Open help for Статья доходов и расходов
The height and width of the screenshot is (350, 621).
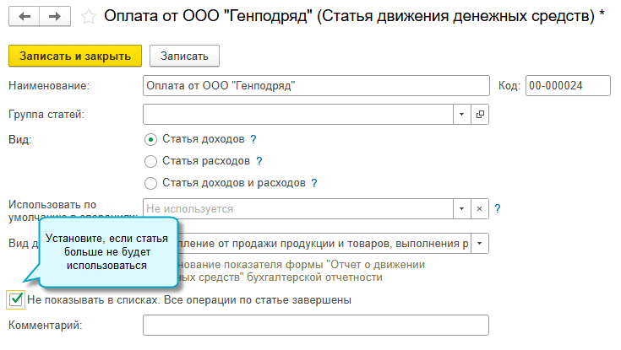point(314,183)
